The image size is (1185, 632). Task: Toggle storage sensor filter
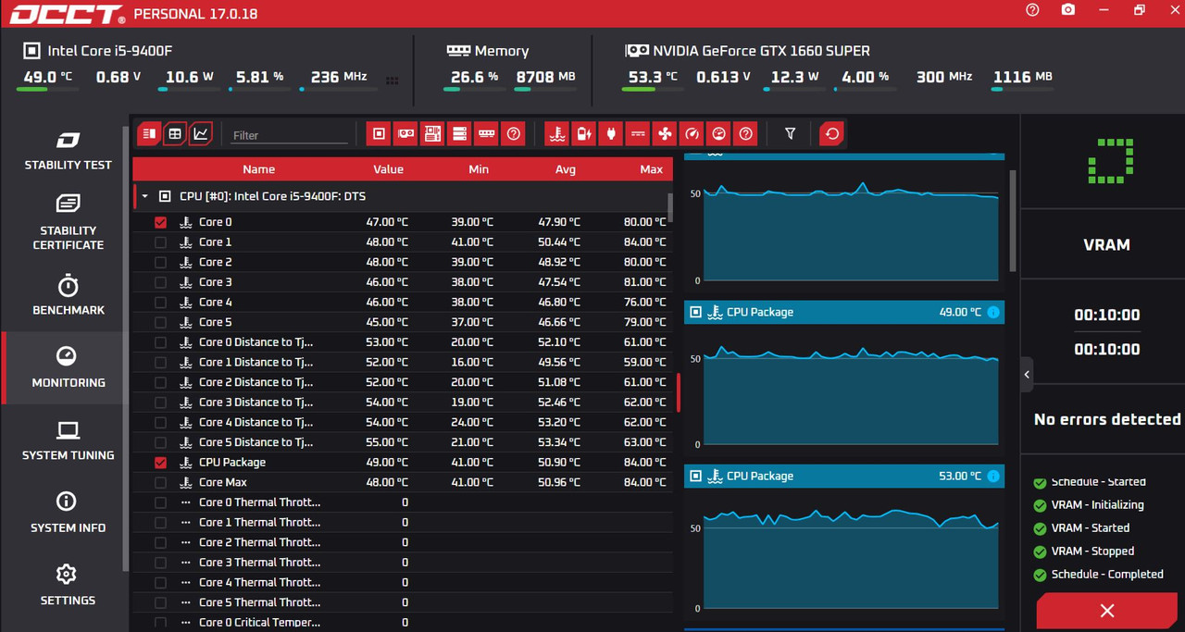coord(459,134)
